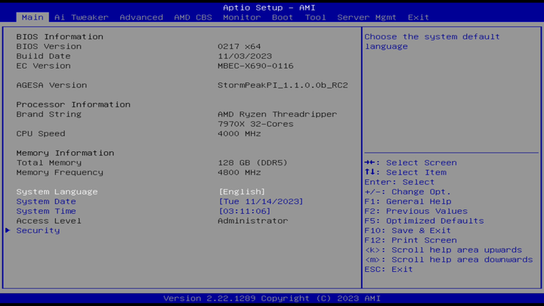Click the CPU Speed value 4000 MHz

click(239, 134)
